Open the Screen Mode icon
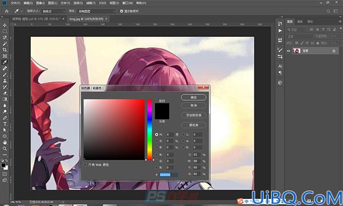 (5, 180)
